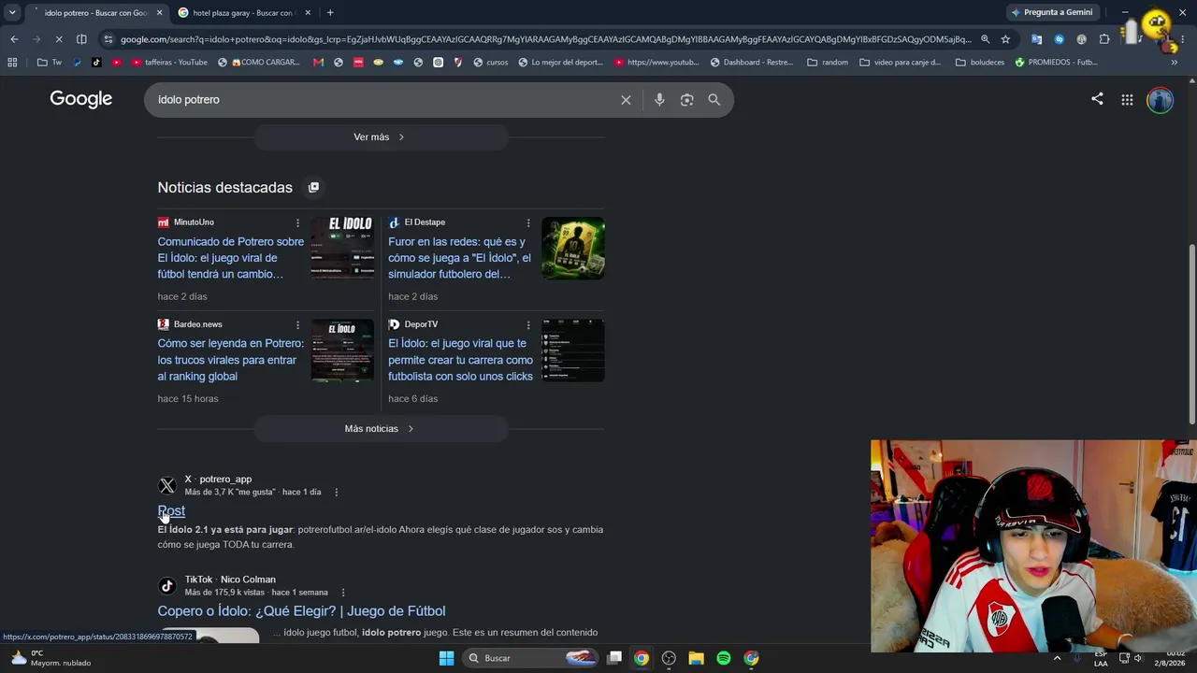Open the Furor en las redes article
This screenshot has width=1197, height=673.
point(459,258)
